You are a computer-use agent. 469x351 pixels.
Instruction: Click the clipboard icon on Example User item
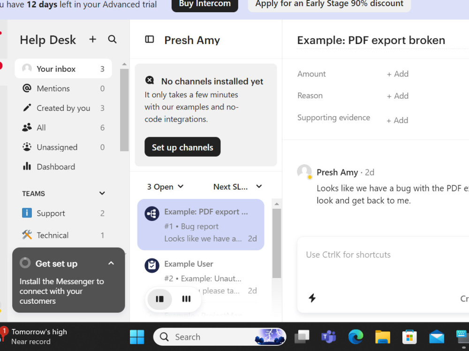tap(152, 265)
